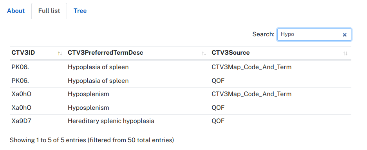Clear the search field with the X icon
This screenshot has width=367, height=150.
pos(344,35)
